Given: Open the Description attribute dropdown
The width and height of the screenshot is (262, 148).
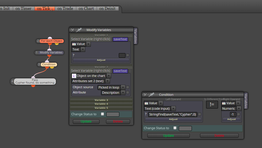Looking at the screenshot, I should tap(123, 93).
